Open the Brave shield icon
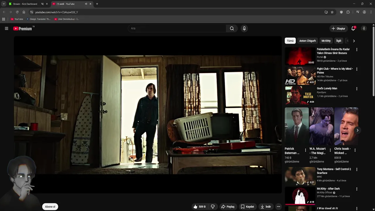The width and height of the screenshot is (375, 211). [341, 12]
